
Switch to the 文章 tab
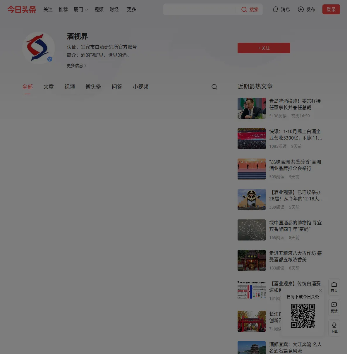[49, 87]
